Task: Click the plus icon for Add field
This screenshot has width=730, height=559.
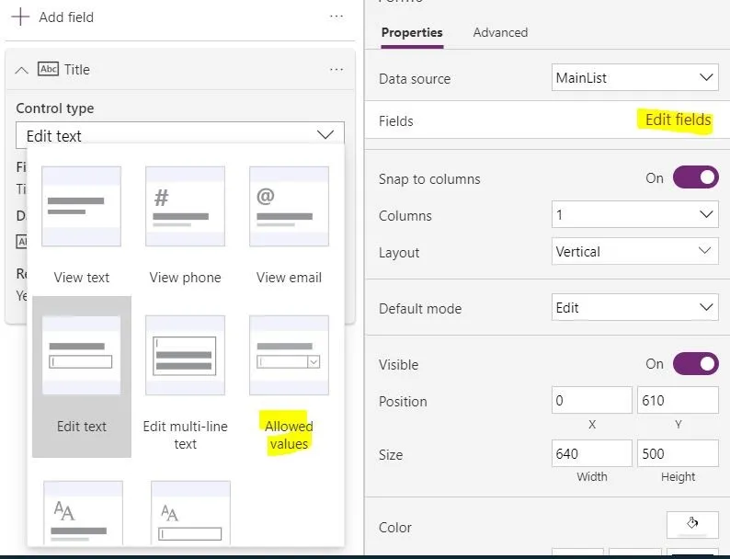Action: click(x=20, y=17)
